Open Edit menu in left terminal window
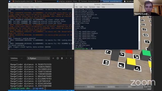 click(15, 7)
